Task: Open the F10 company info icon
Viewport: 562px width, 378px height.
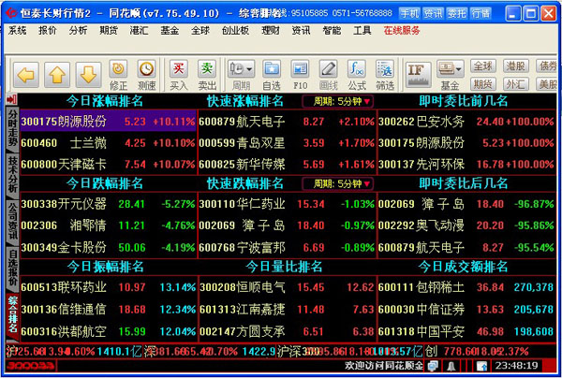Action: [x=300, y=75]
